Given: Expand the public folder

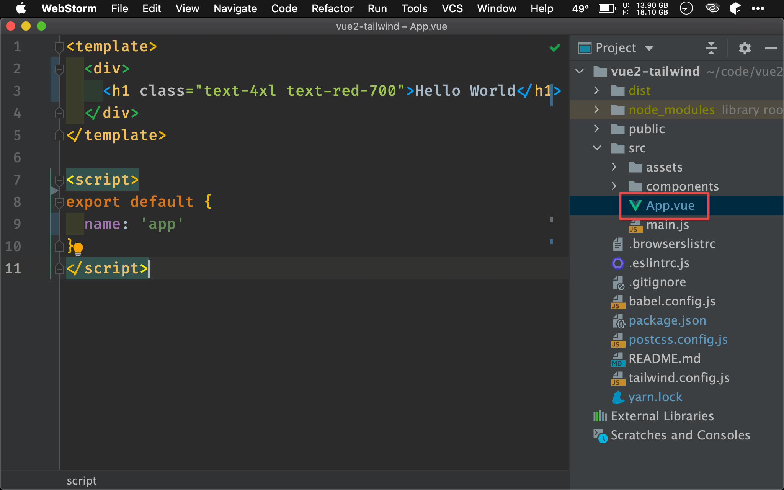Looking at the screenshot, I should (x=596, y=129).
